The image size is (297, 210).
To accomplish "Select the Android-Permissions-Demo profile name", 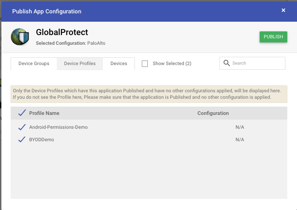I will pyautogui.click(x=58, y=127).
